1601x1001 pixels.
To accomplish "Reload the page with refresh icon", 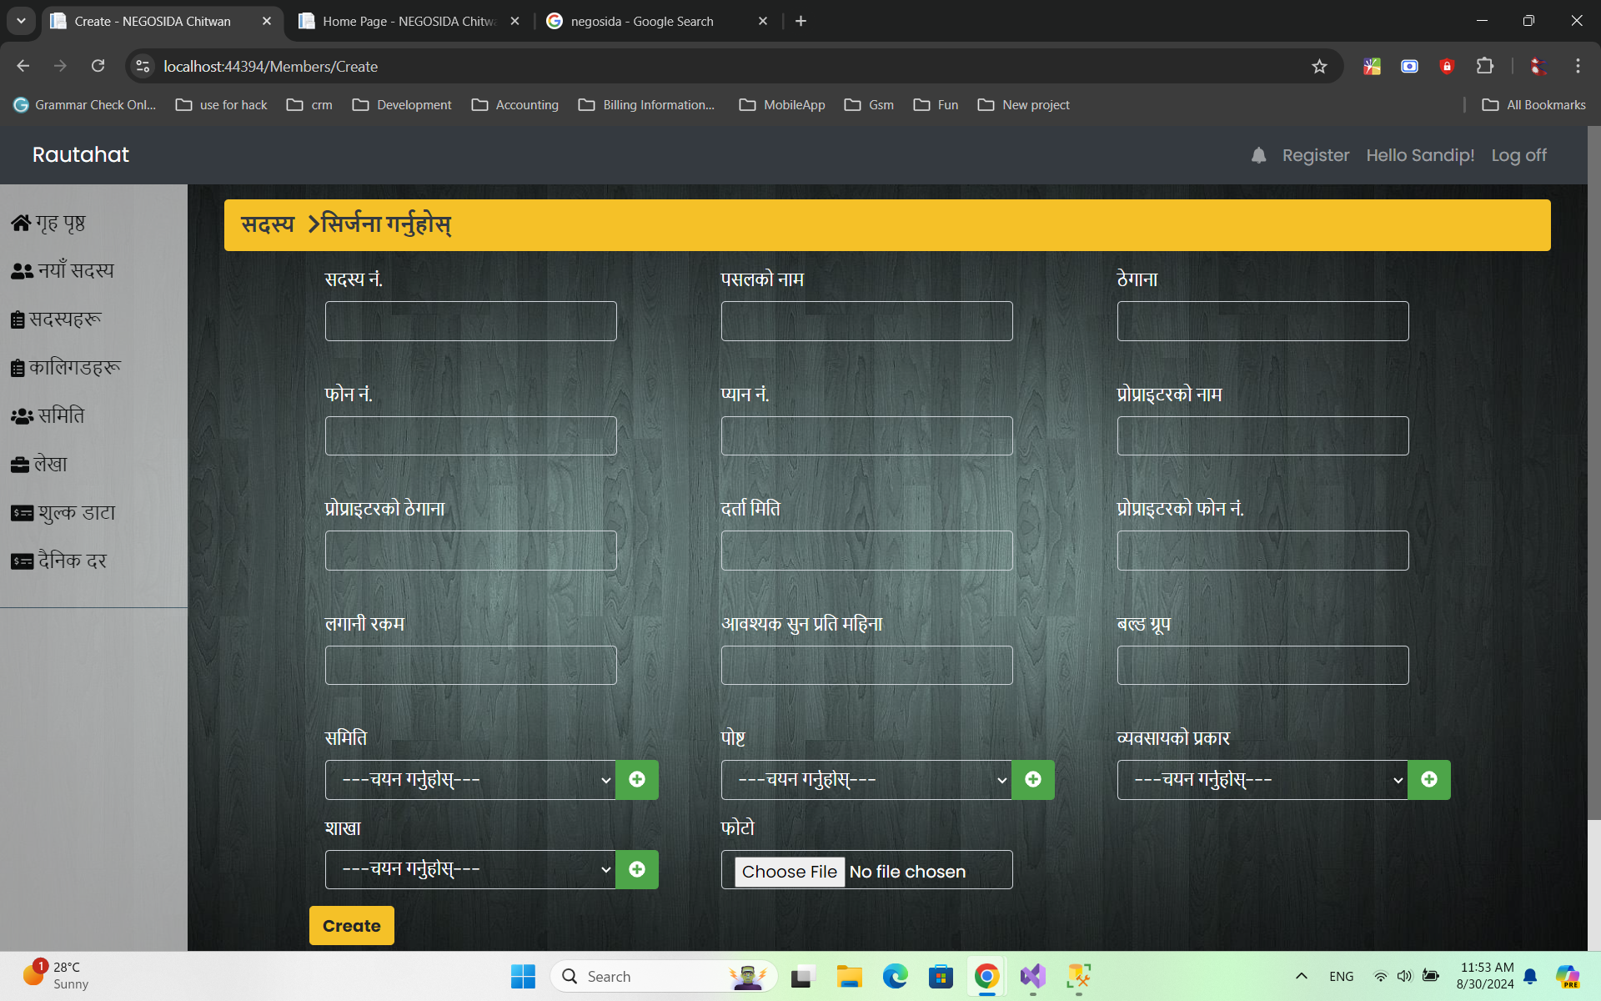I will [98, 66].
